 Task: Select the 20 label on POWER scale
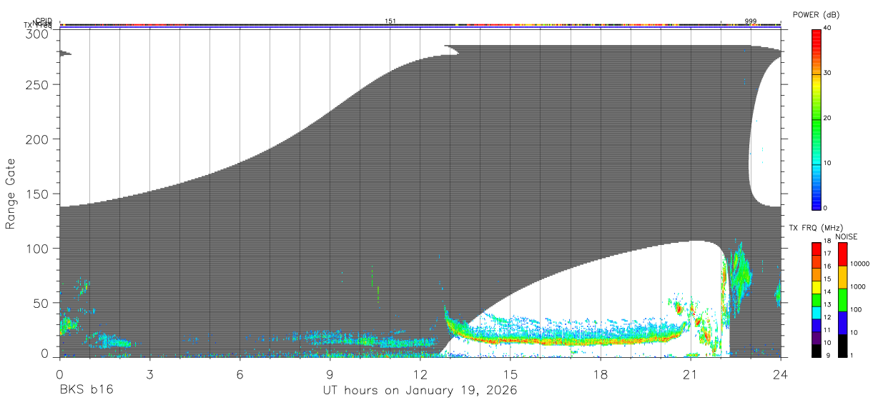tap(827, 118)
